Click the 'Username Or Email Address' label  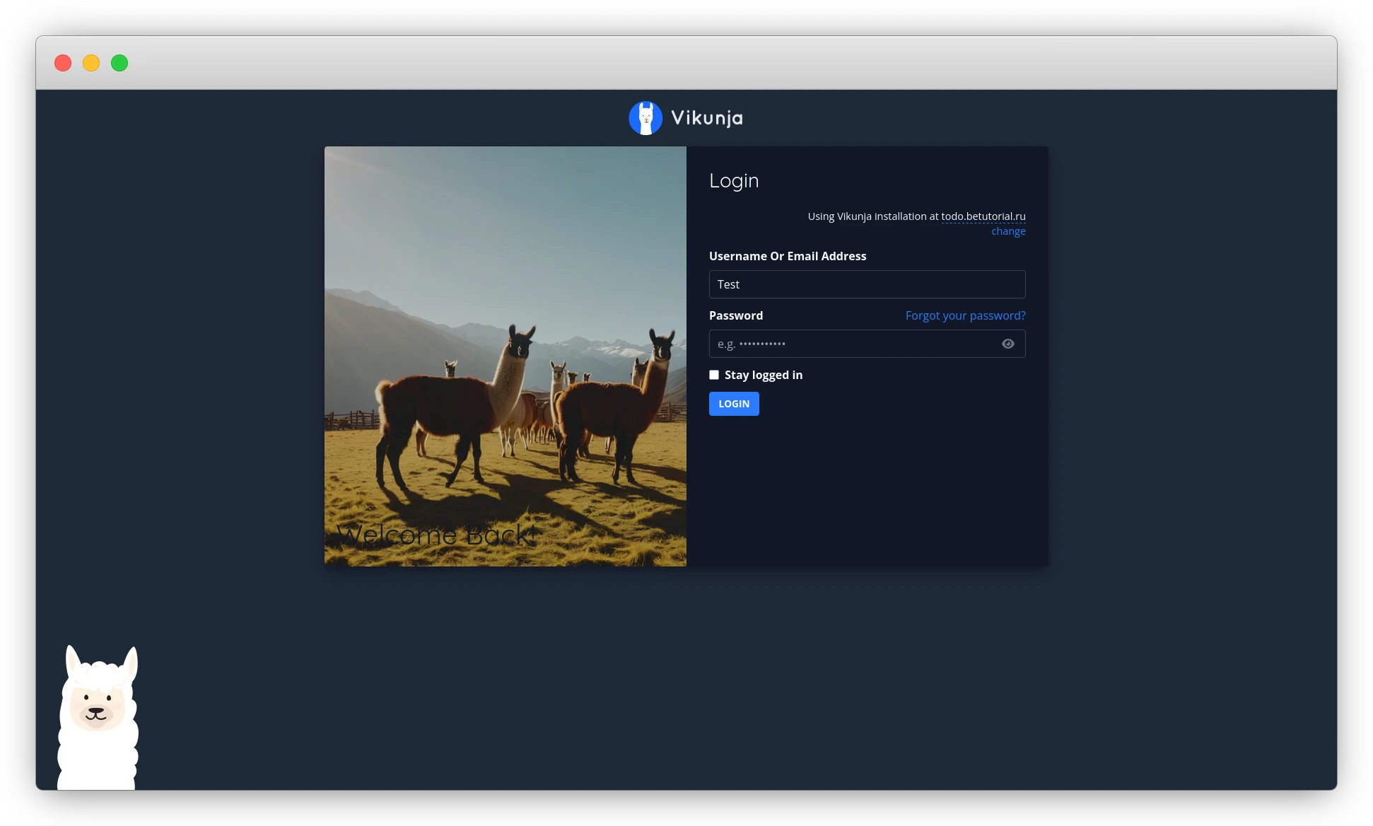(x=787, y=256)
